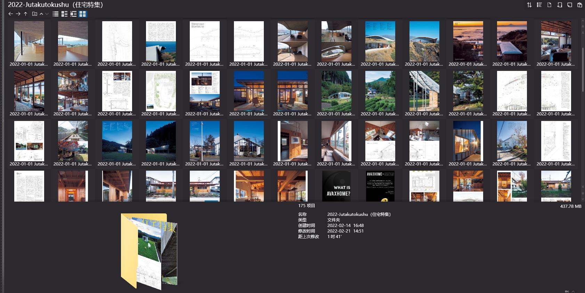Click created time '2022-02-14 16:48'

346,226
